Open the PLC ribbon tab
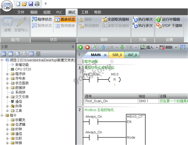The image size is (188, 145). [59, 12]
